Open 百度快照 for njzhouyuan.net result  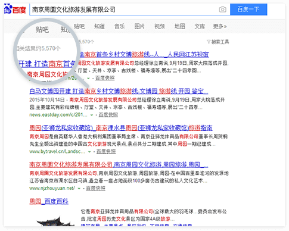click(95, 188)
